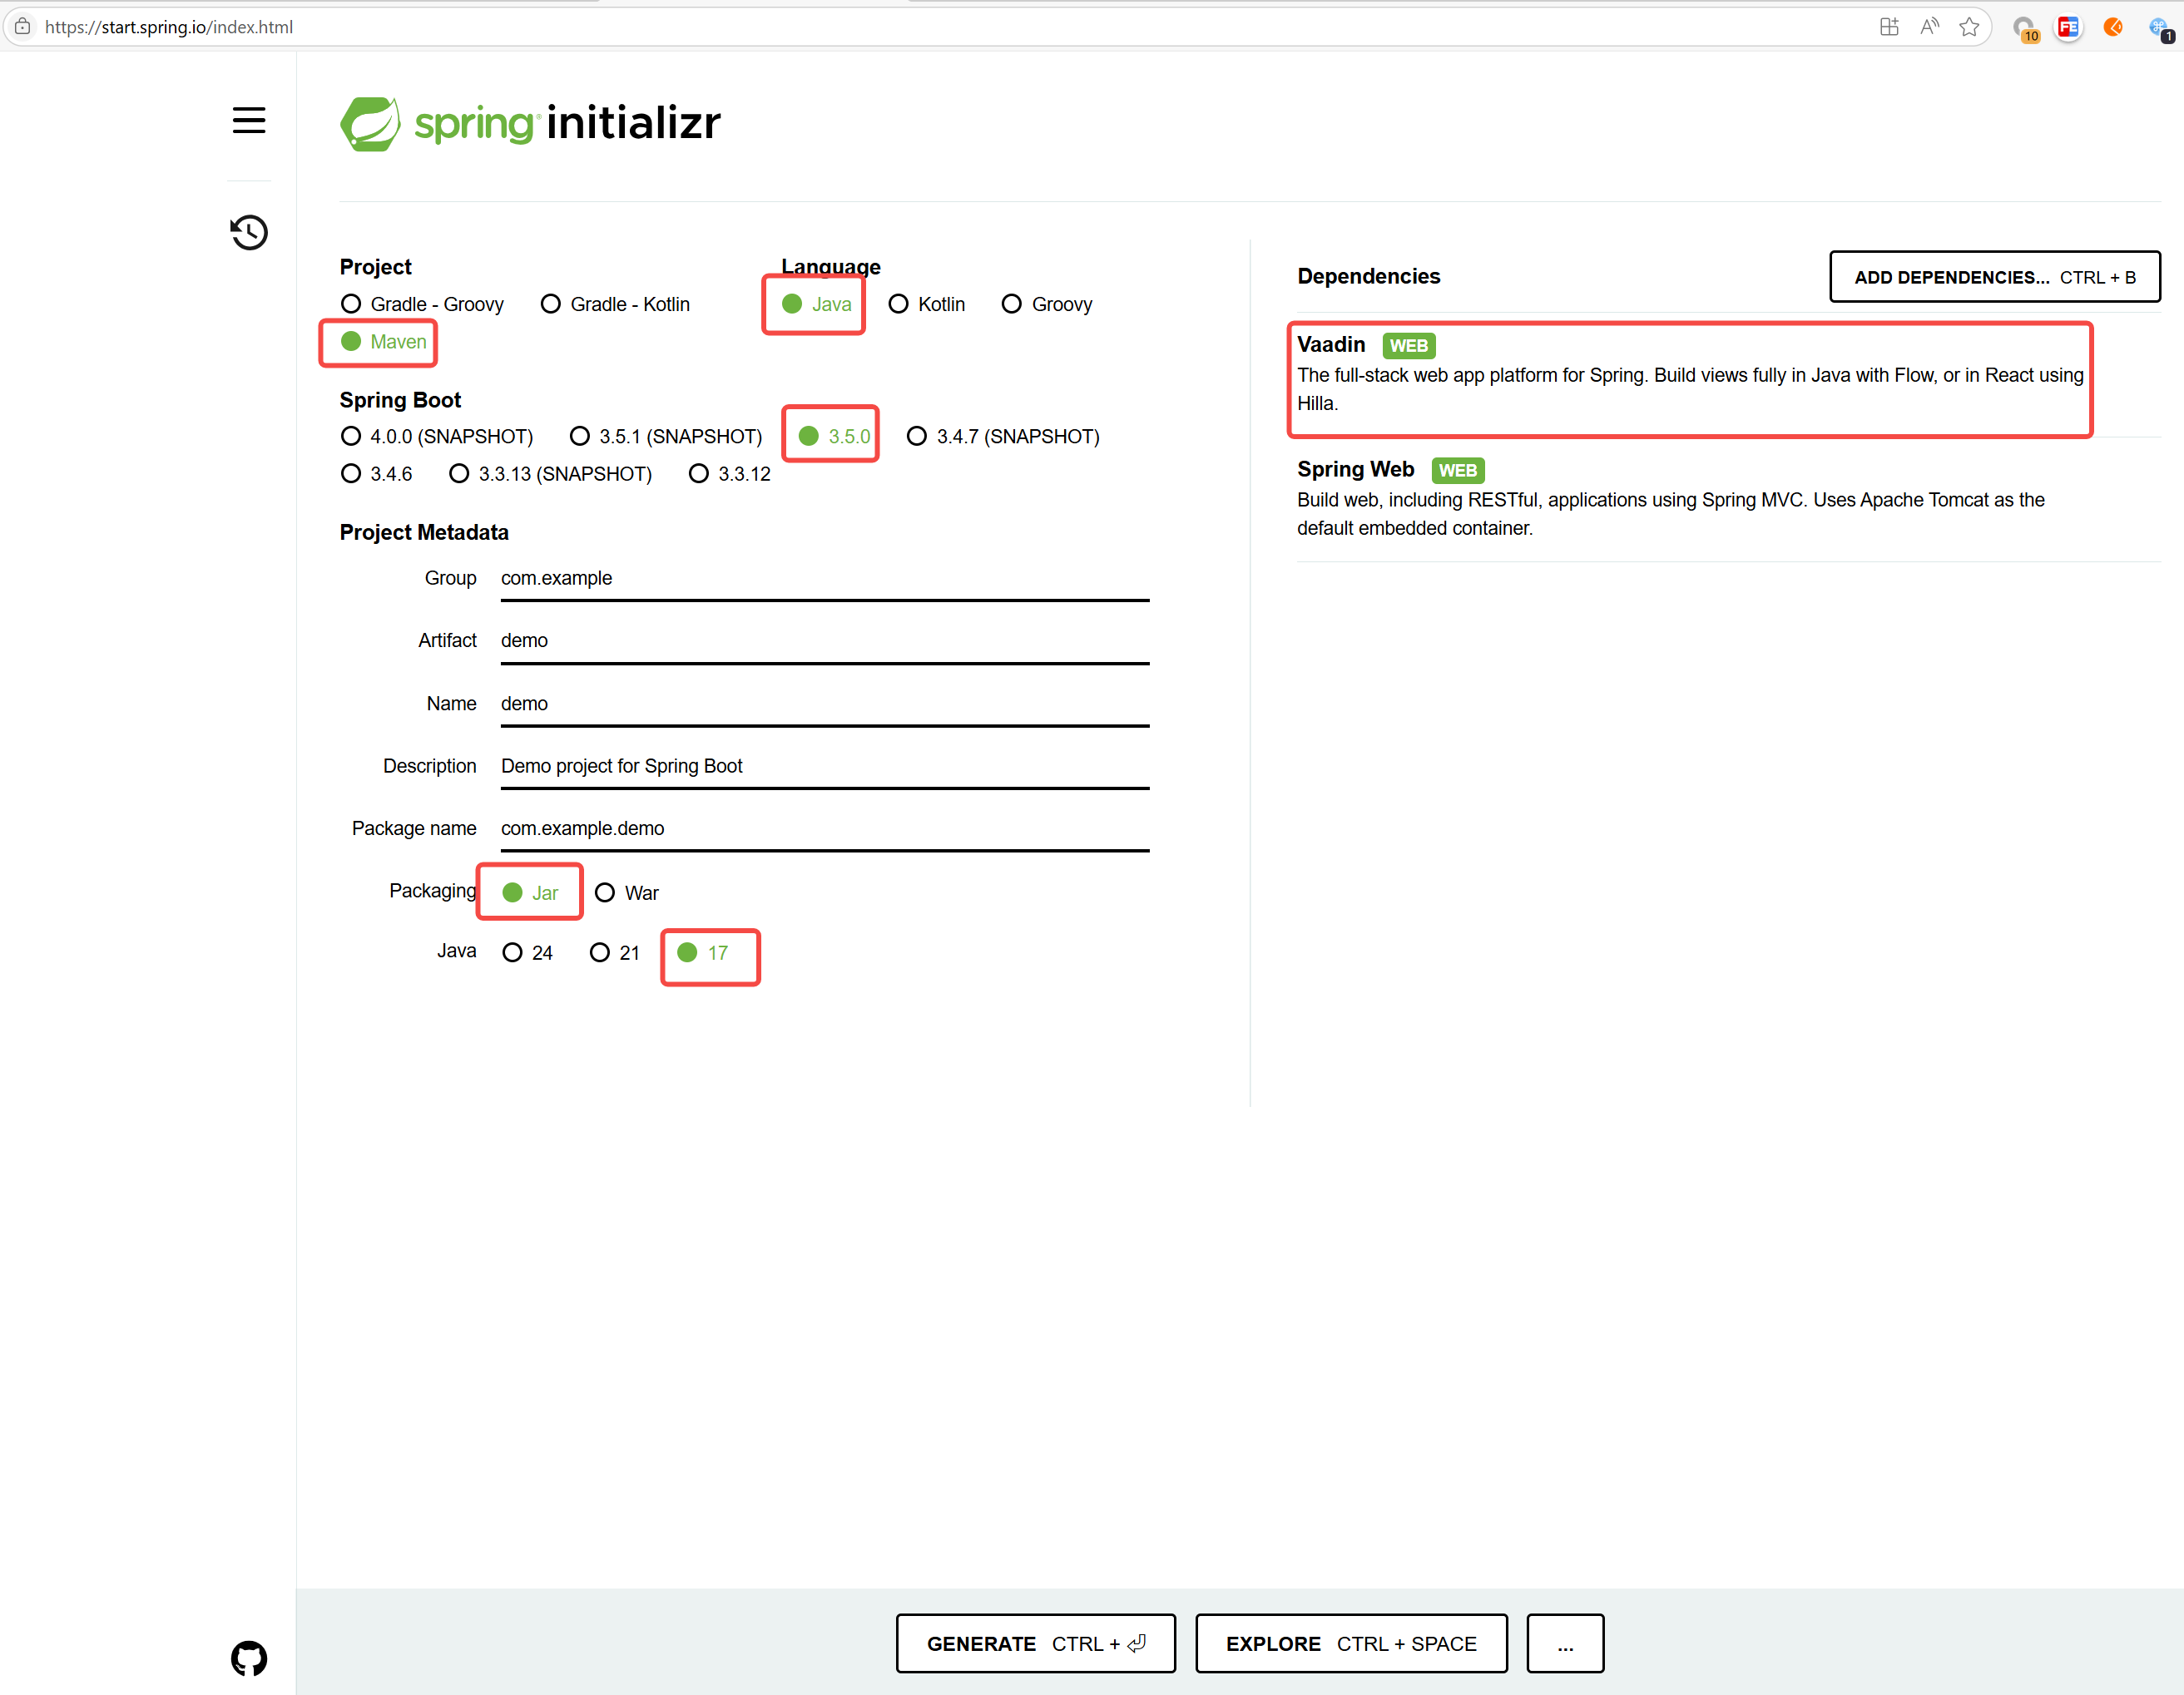Select Maven project type

[x=383, y=342]
